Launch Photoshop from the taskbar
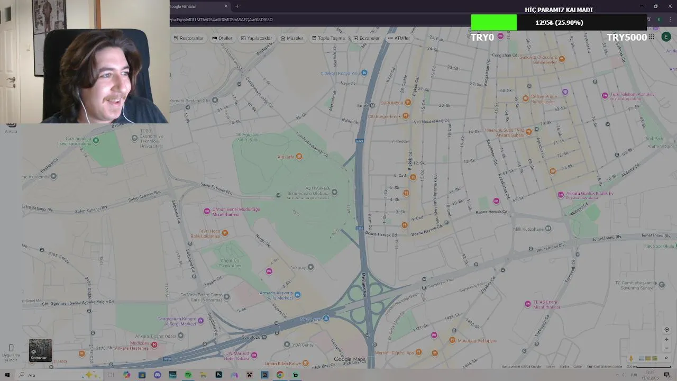This screenshot has width=677, height=381. click(218, 375)
